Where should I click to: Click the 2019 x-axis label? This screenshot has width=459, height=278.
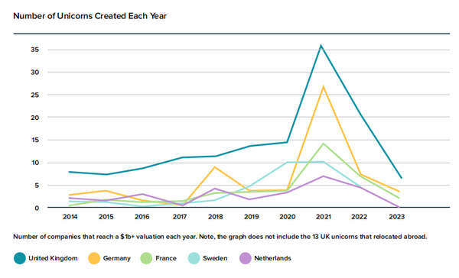(252, 217)
